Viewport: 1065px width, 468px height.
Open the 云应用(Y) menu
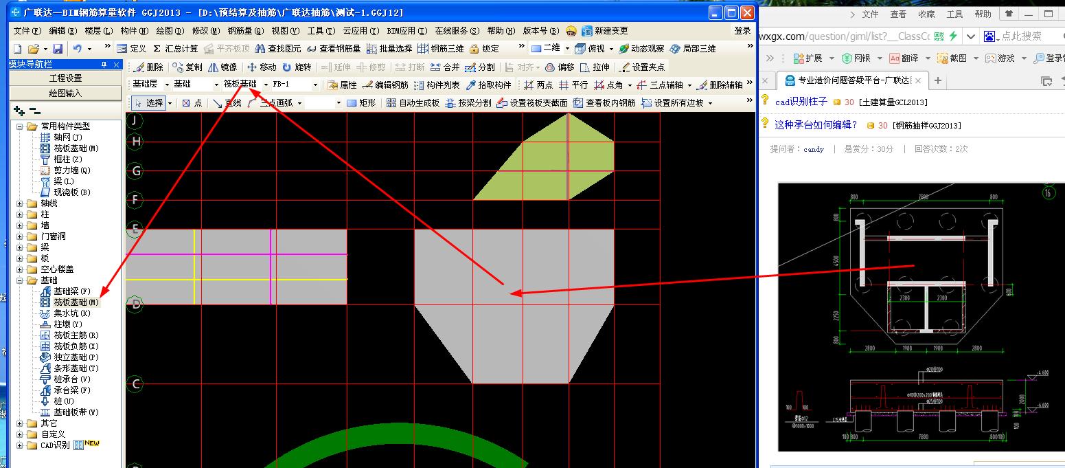pyautogui.click(x=361, y=31)
